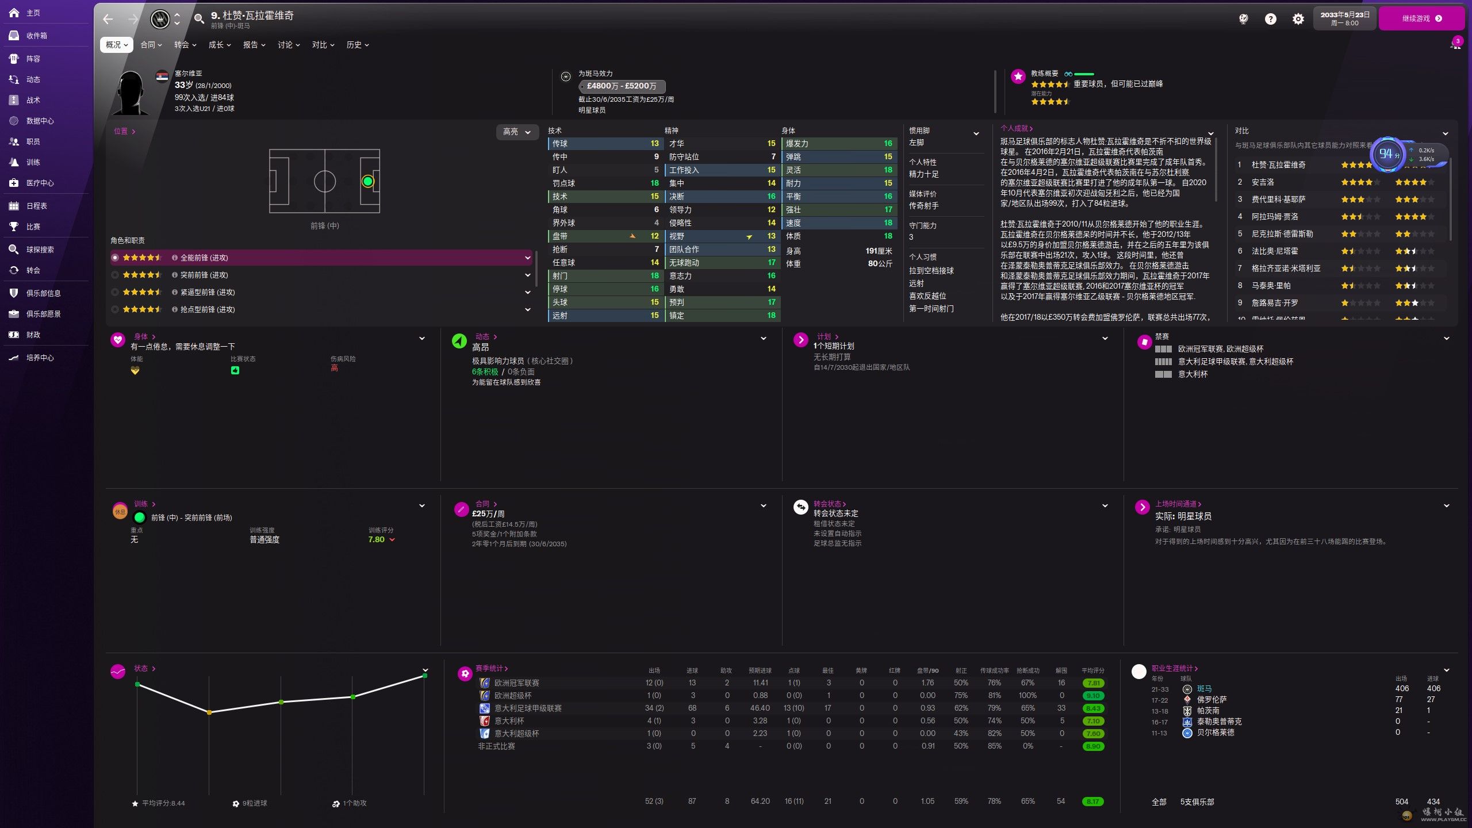Screen dimensions: 1472x828
Task: Open the 上场时间通道 playing time link
Action: click(1178, 504)
